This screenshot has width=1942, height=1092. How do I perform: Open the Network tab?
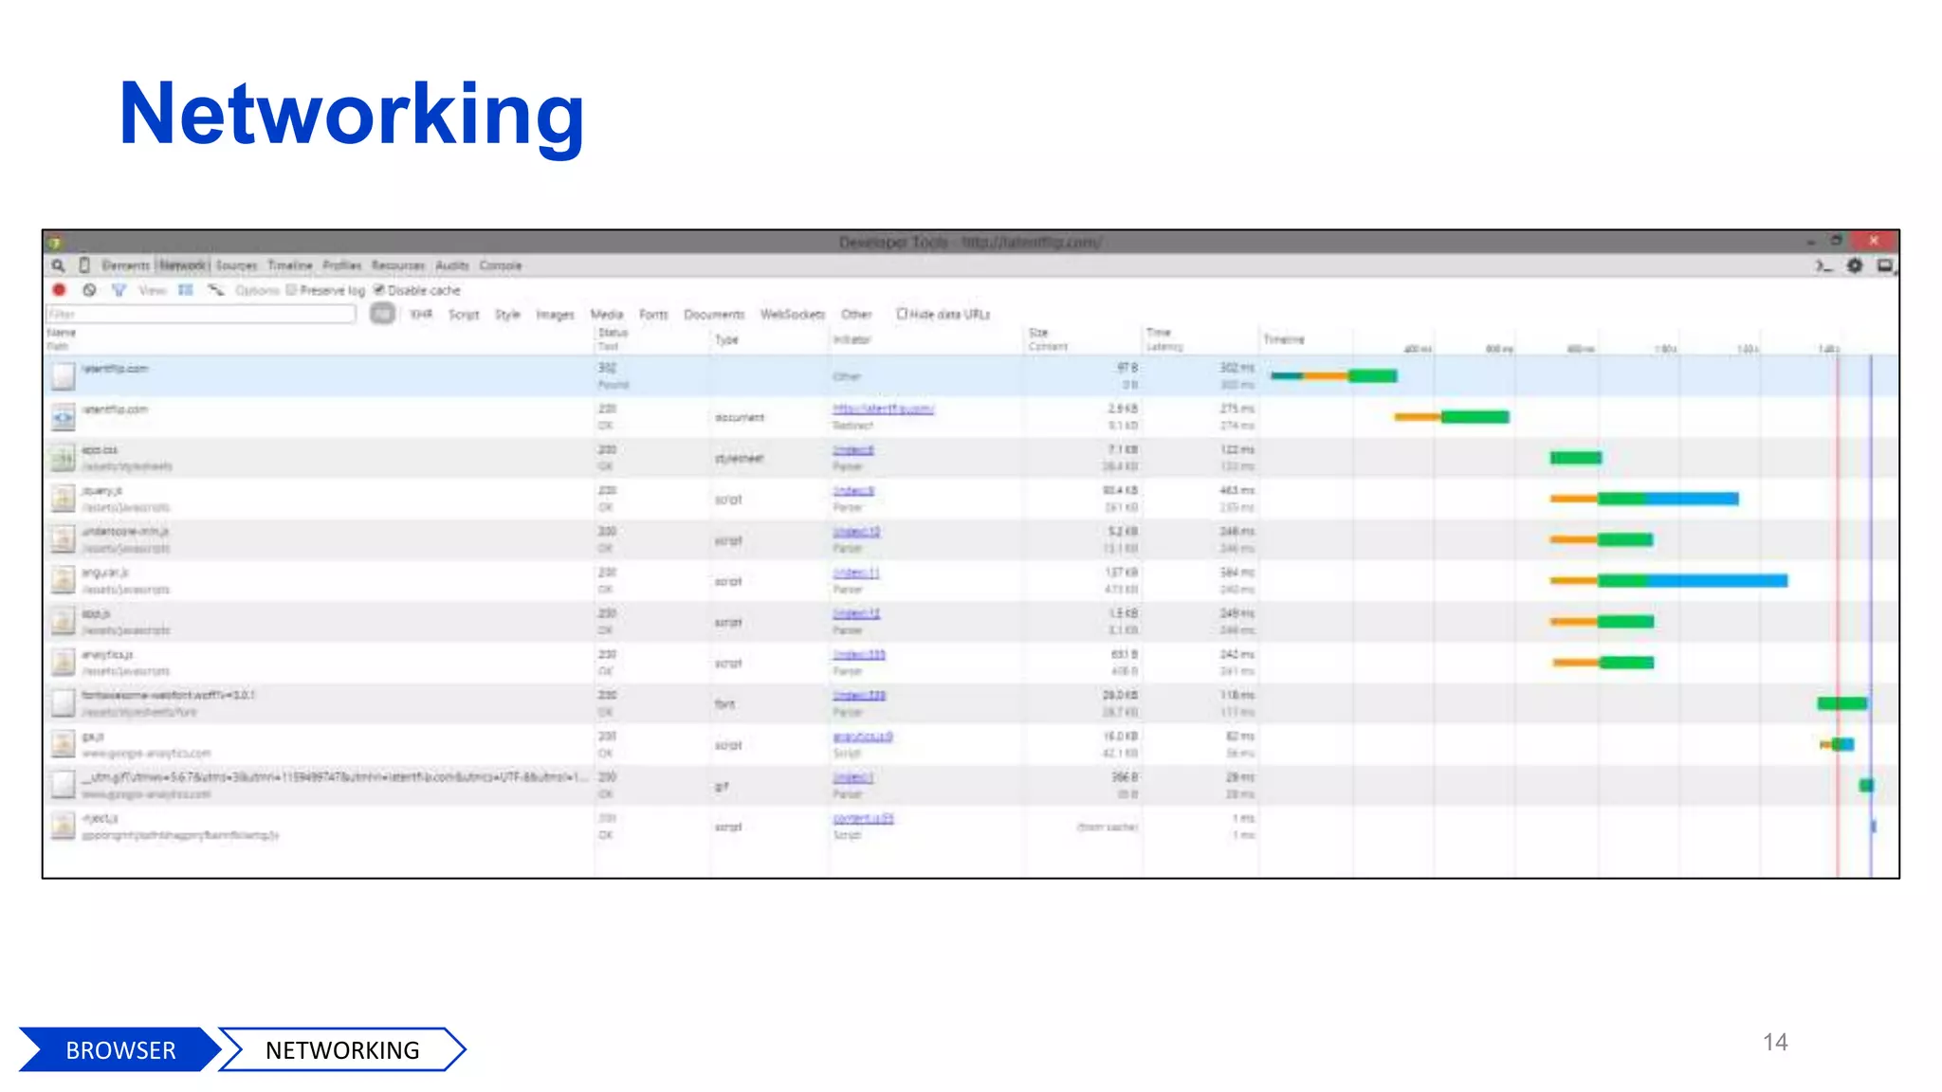click(x=183, y=266)
